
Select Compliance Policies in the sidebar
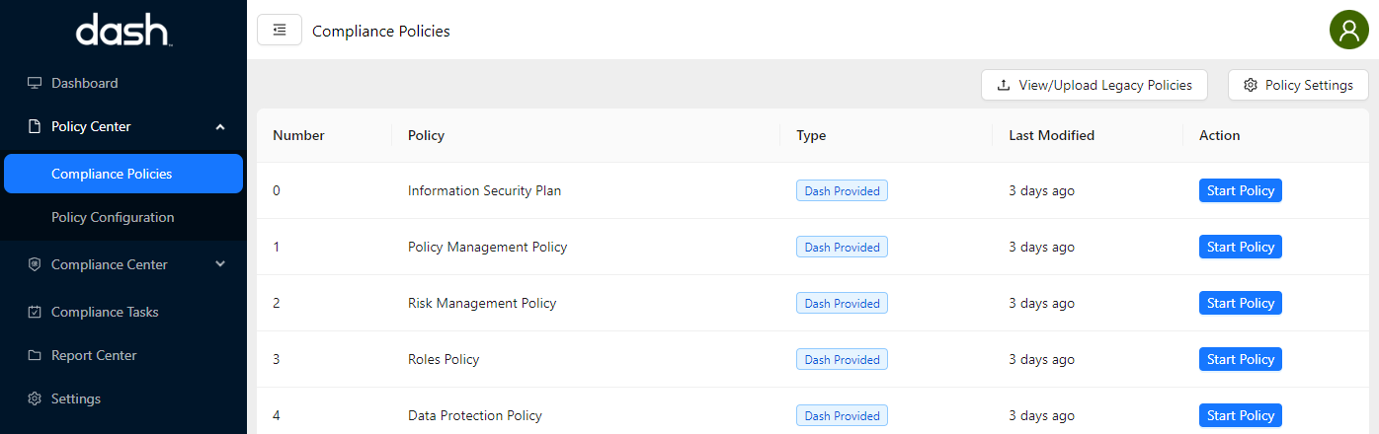[x=112, y=174]
